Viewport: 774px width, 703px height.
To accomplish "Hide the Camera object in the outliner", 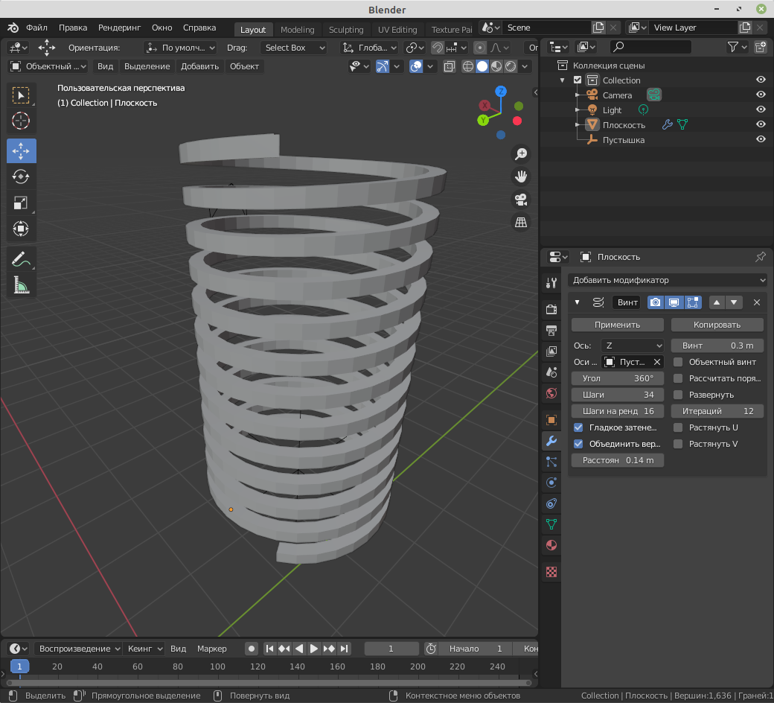I will click(x=761, y=95).
